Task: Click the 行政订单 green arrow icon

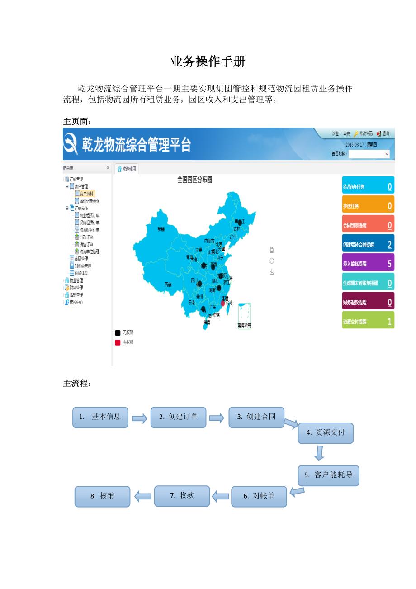Action: point(76,237)
